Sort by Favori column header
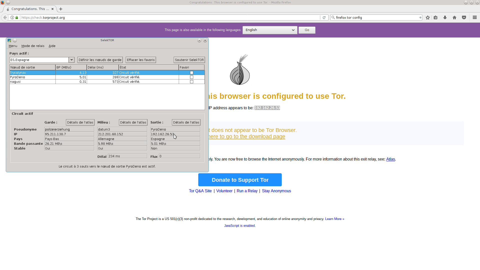The width and height of the screenshot is (480, 270). (191, 67)
